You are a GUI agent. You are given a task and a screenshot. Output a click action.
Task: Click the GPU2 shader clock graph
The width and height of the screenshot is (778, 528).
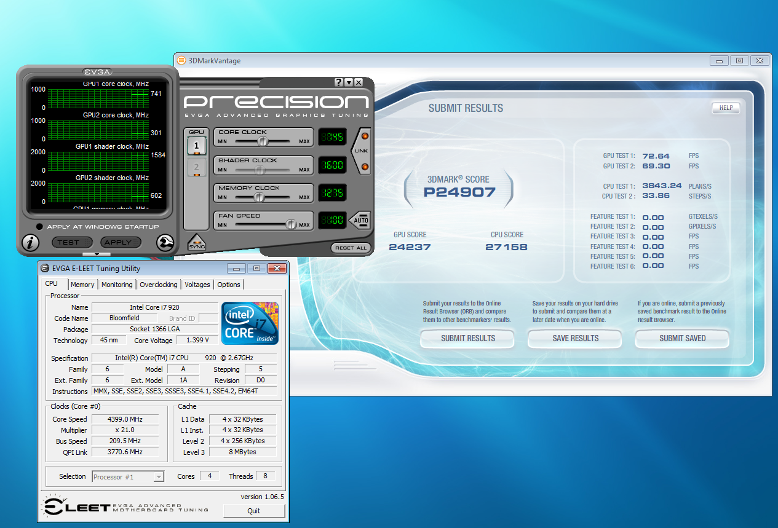98,192
